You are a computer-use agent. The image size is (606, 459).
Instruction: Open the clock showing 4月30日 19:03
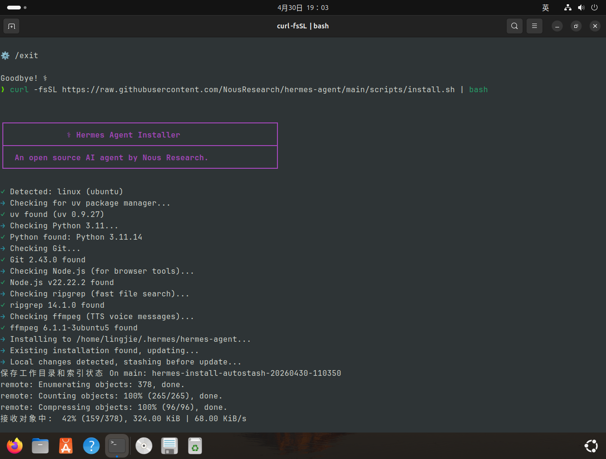tap(303, 8)
